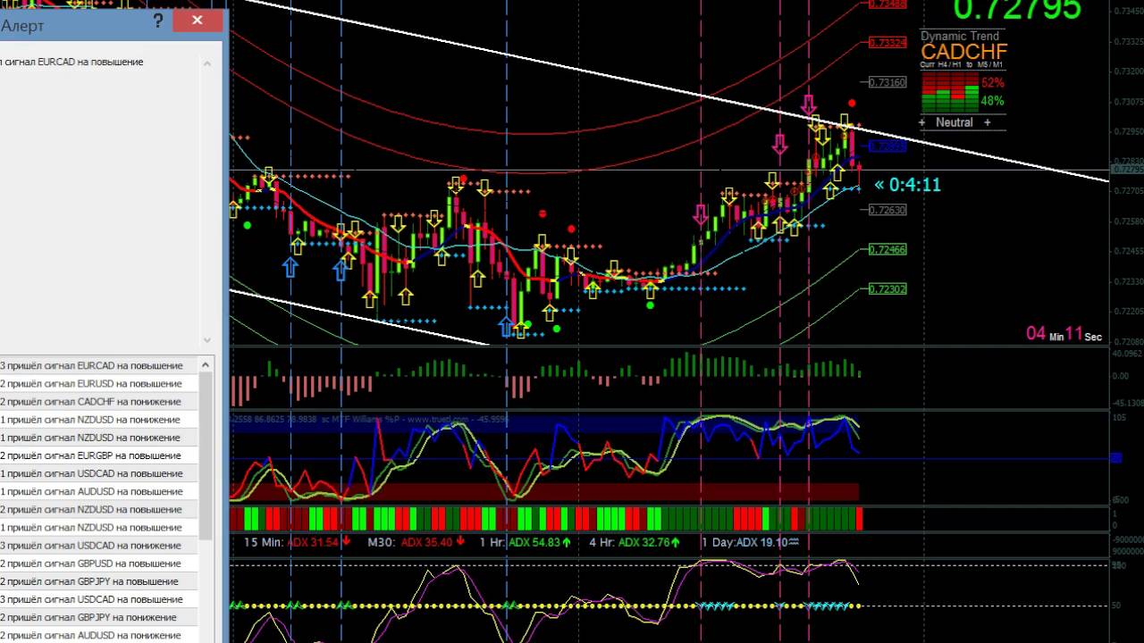Click the up arrow of the alert list scrollbar
This screenshot has height=643, width=1144.
click(x=206, y=364)
